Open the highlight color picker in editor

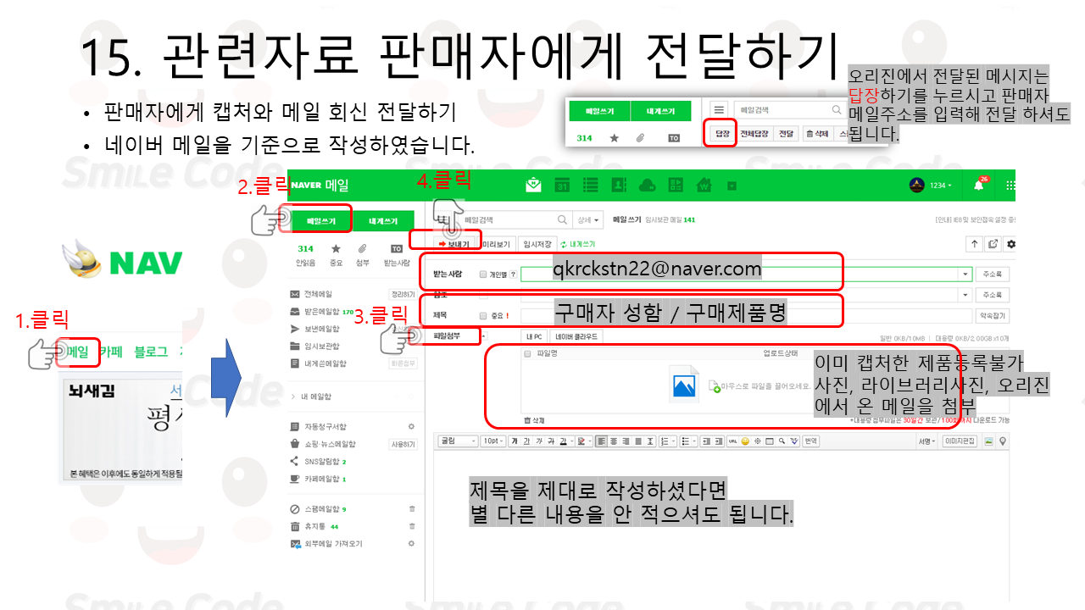click(583, 441)
